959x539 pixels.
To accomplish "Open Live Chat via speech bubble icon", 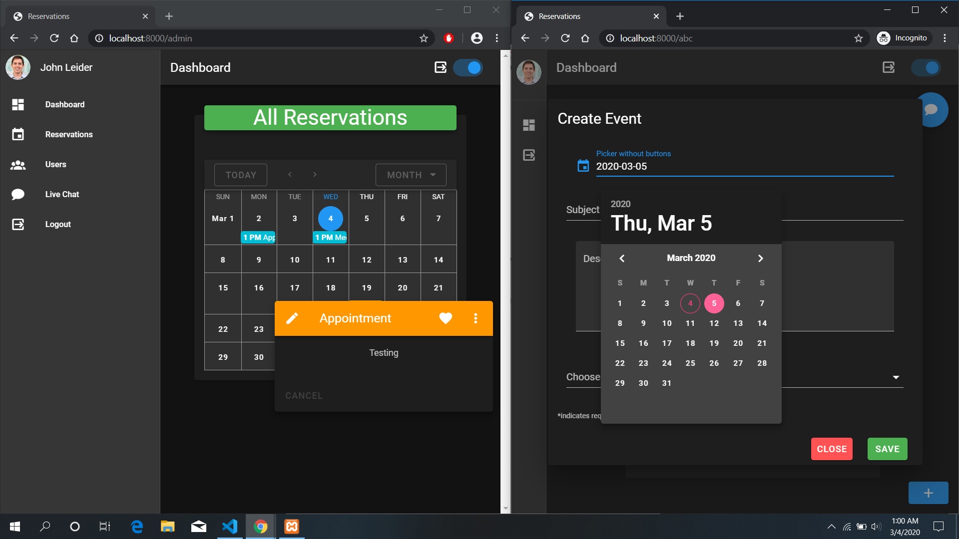I will pos(18,194).
